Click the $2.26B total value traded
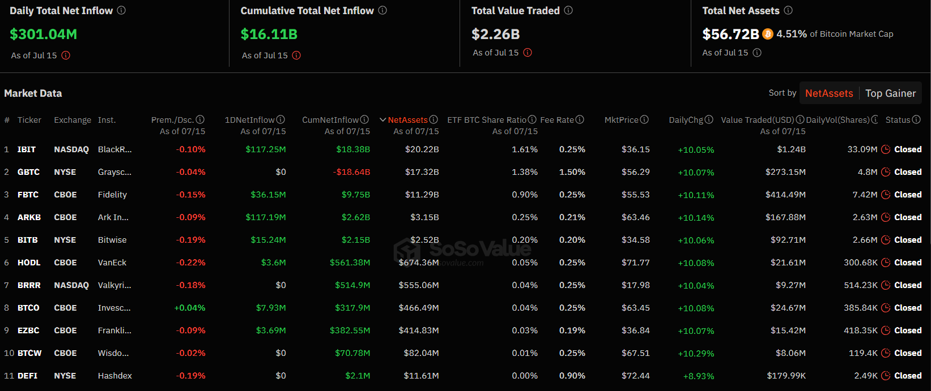931x391 pixels. coord(496,35)
